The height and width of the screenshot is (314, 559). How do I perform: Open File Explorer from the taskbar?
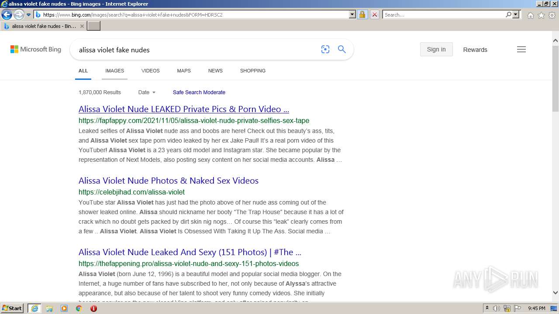[x=49, y=308]
